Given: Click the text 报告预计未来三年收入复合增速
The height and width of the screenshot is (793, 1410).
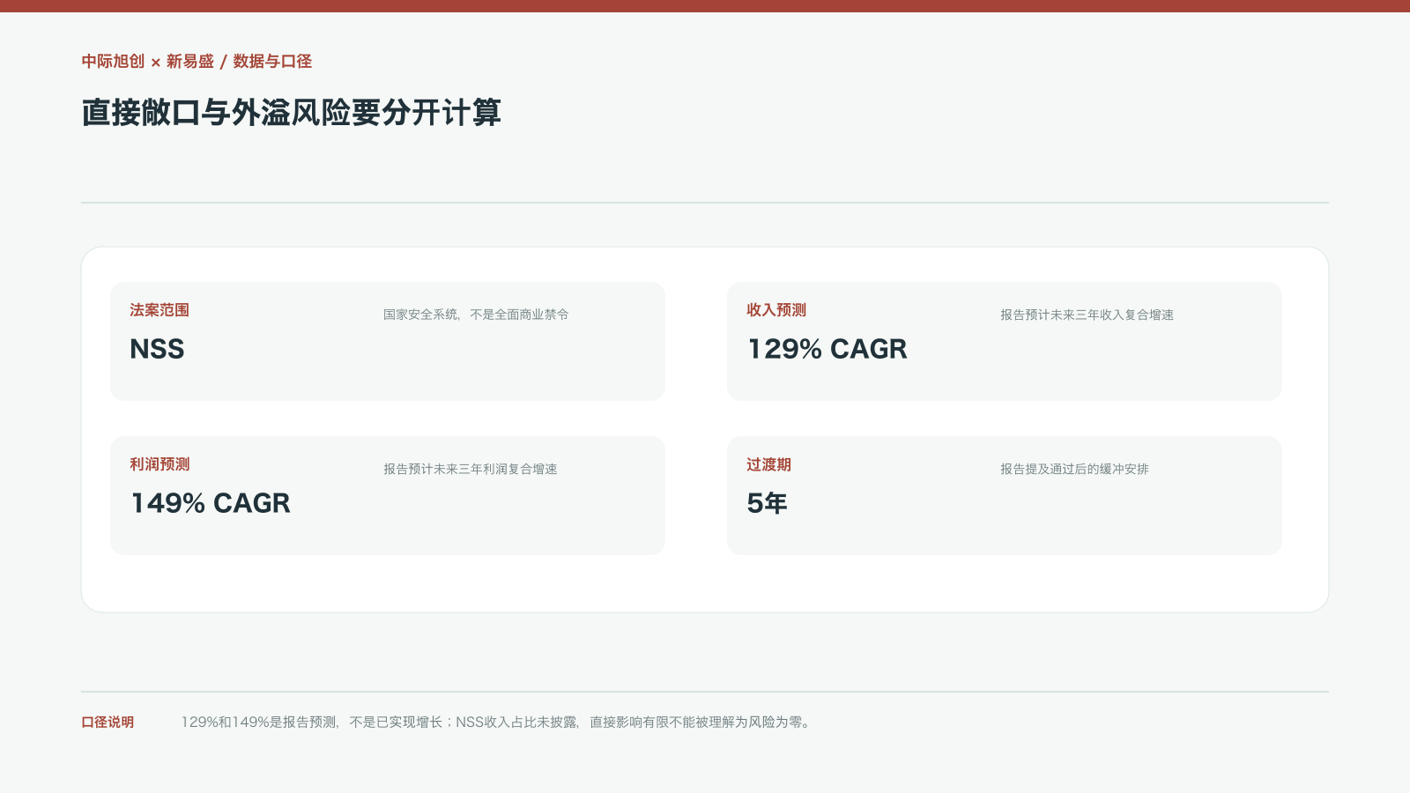Looking at the screenshot, I should pyautogui.click(x=1087, y=315).
